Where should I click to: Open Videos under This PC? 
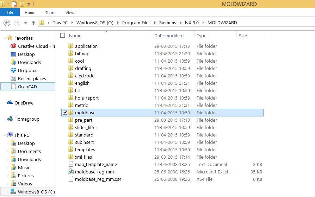(x=21, y=184)
